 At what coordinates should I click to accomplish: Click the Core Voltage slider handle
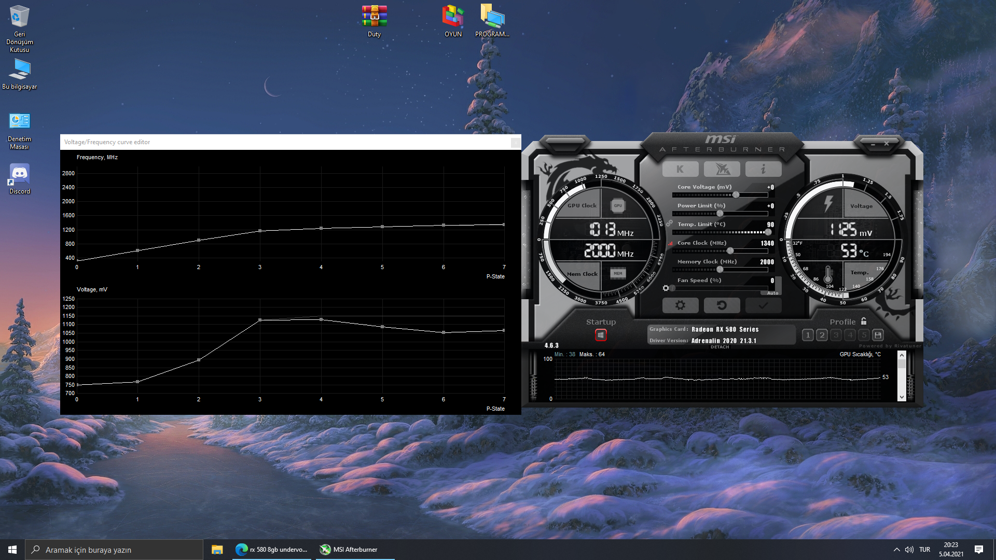tap(736, 195)
